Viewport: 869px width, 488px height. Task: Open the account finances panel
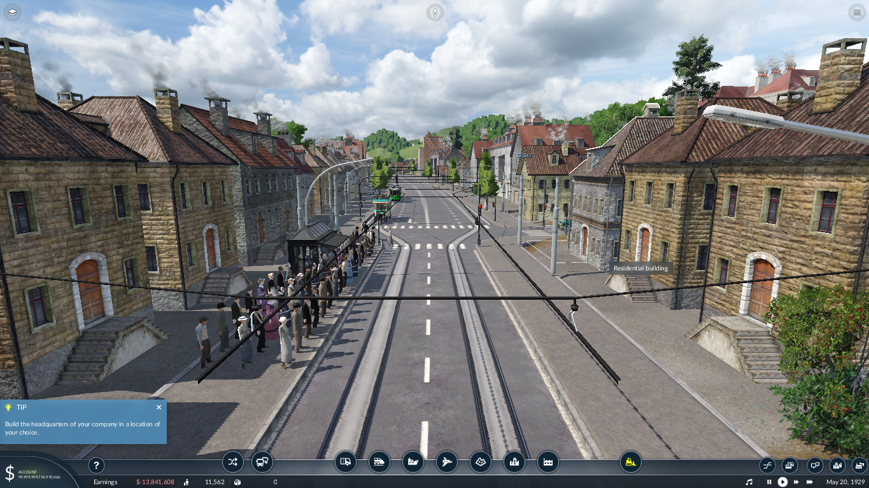(x=32, y=473)
